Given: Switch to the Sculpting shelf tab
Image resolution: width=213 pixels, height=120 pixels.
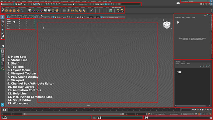Looking at the screenshot, I should 31,8.
